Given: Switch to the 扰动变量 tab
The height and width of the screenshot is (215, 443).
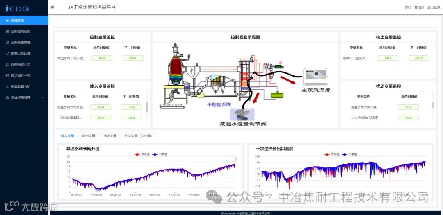Looking at the screenshot, I should [110, 136].
